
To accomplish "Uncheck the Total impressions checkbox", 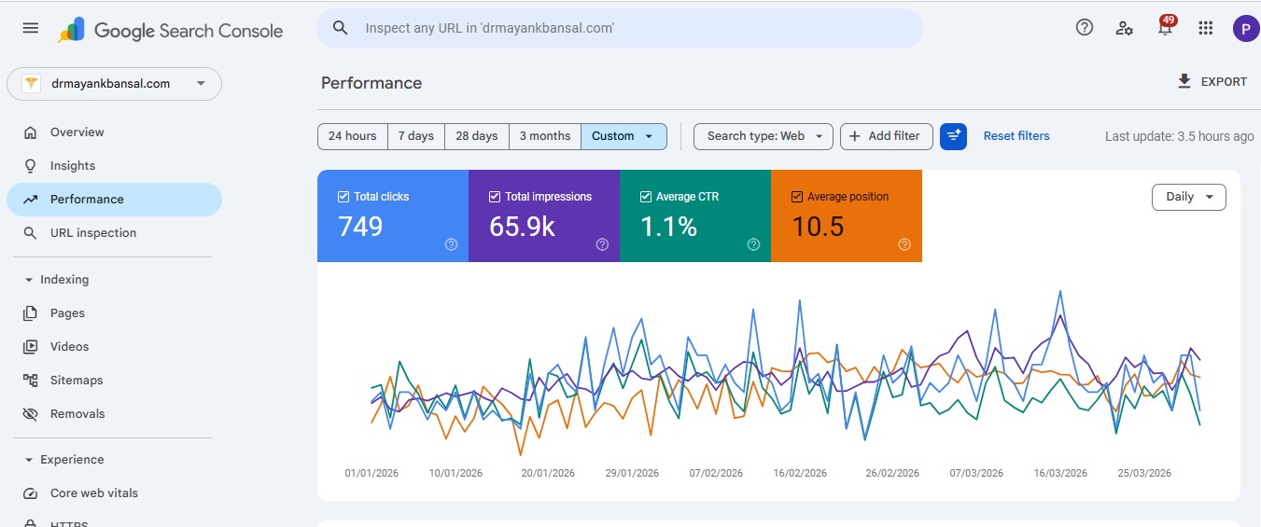I will pos(495,197).
